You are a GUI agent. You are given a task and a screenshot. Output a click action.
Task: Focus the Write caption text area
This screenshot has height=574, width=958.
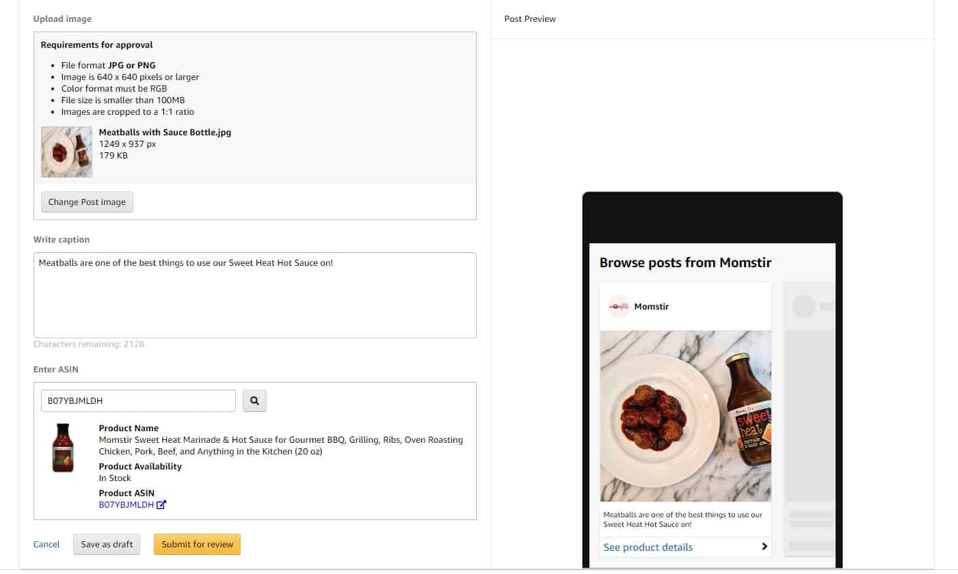(x=254, y=295)
